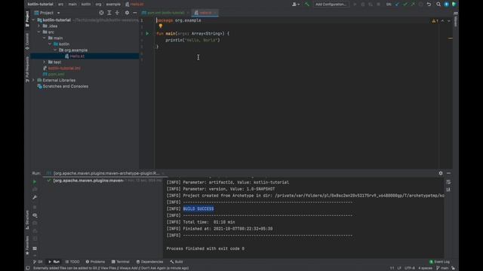
Task: Open the Problems tool window tab
Action: point(95,262)
